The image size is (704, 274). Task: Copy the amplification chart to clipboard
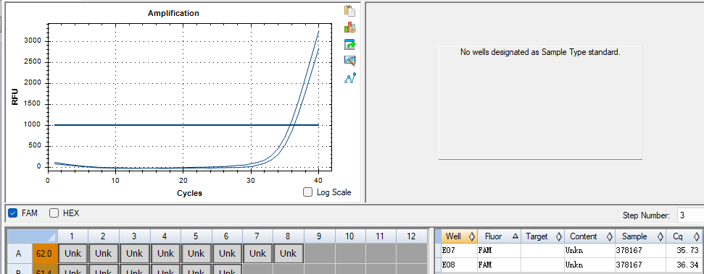tap(349, 11)
